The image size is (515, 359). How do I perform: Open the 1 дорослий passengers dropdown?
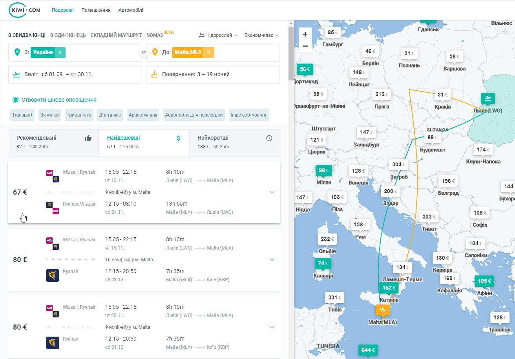(218, 35)
